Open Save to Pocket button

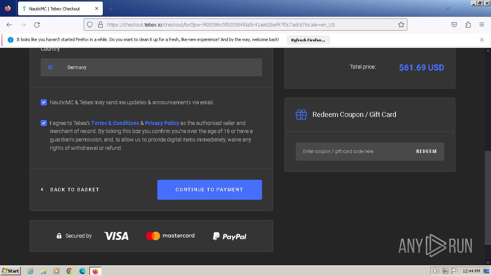(454, 25)
